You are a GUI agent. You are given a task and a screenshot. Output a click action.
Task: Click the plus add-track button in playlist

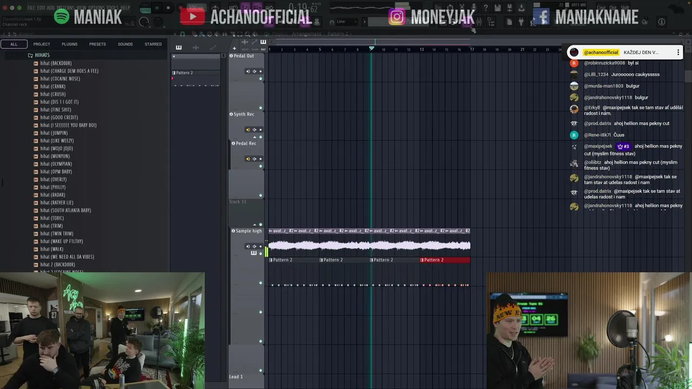234,48
